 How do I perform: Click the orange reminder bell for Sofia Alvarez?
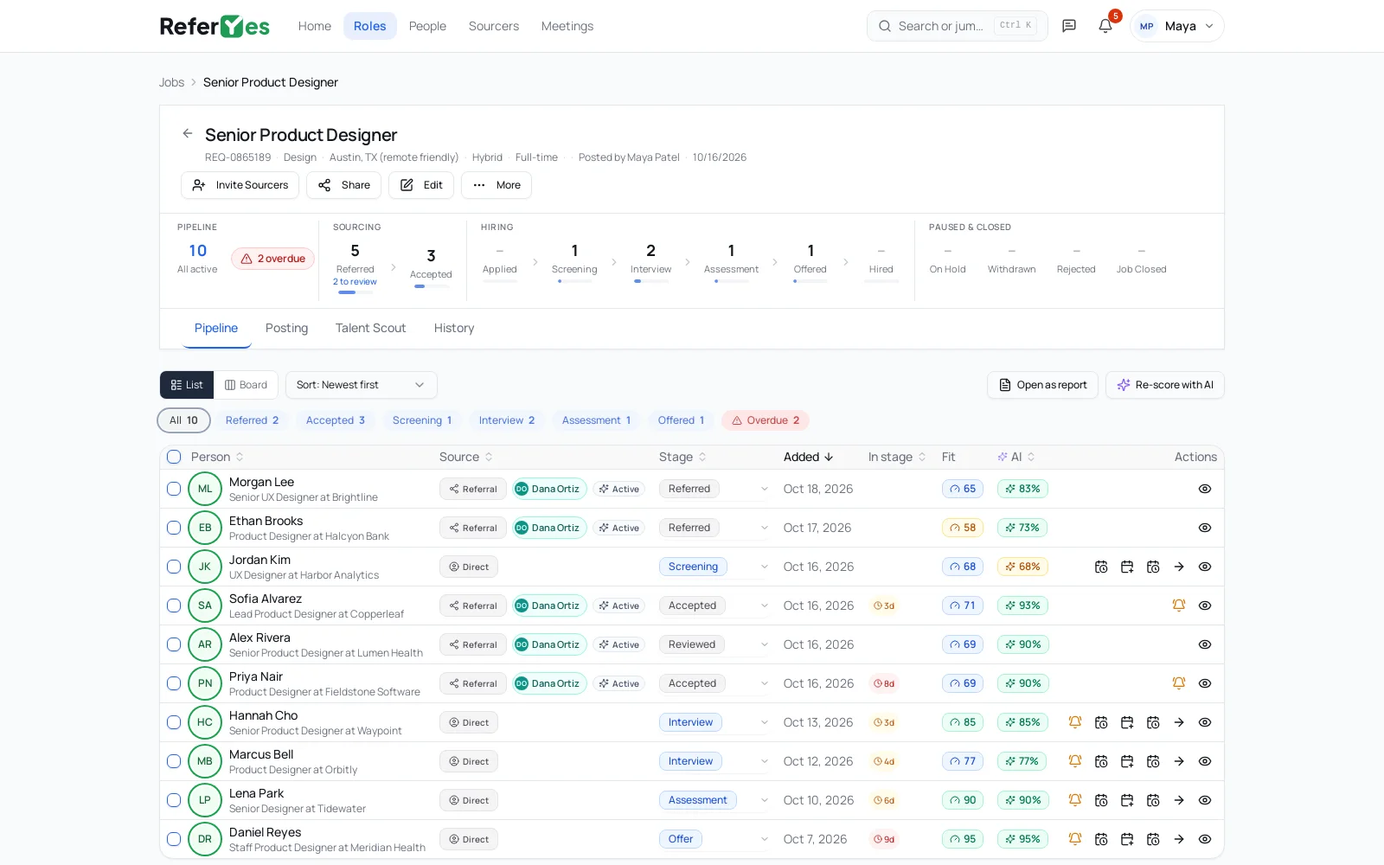(1179, 605)
